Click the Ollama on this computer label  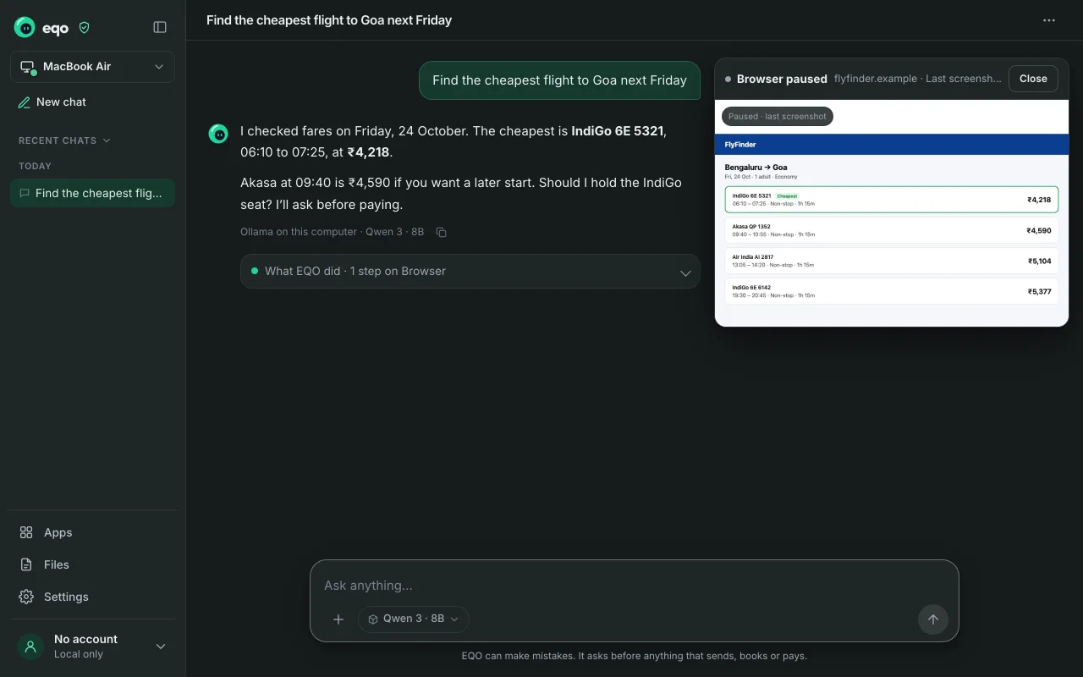299,232
